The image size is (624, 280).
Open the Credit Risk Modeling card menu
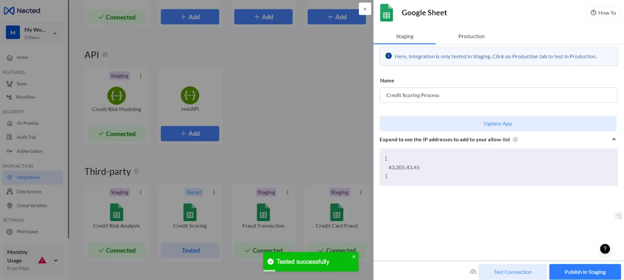(x=141, y=76)
